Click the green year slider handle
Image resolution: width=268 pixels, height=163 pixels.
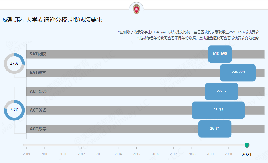pyautogui.click(x=247, y=146)
